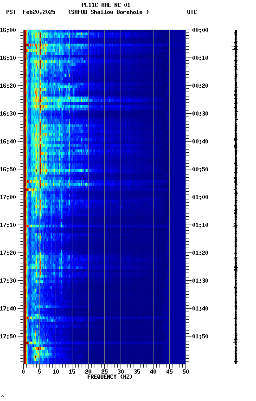Screen dimensions: 256x401
Task: Click the seismogram trace spike near 00:06 UTC
Action: point(235,47)
